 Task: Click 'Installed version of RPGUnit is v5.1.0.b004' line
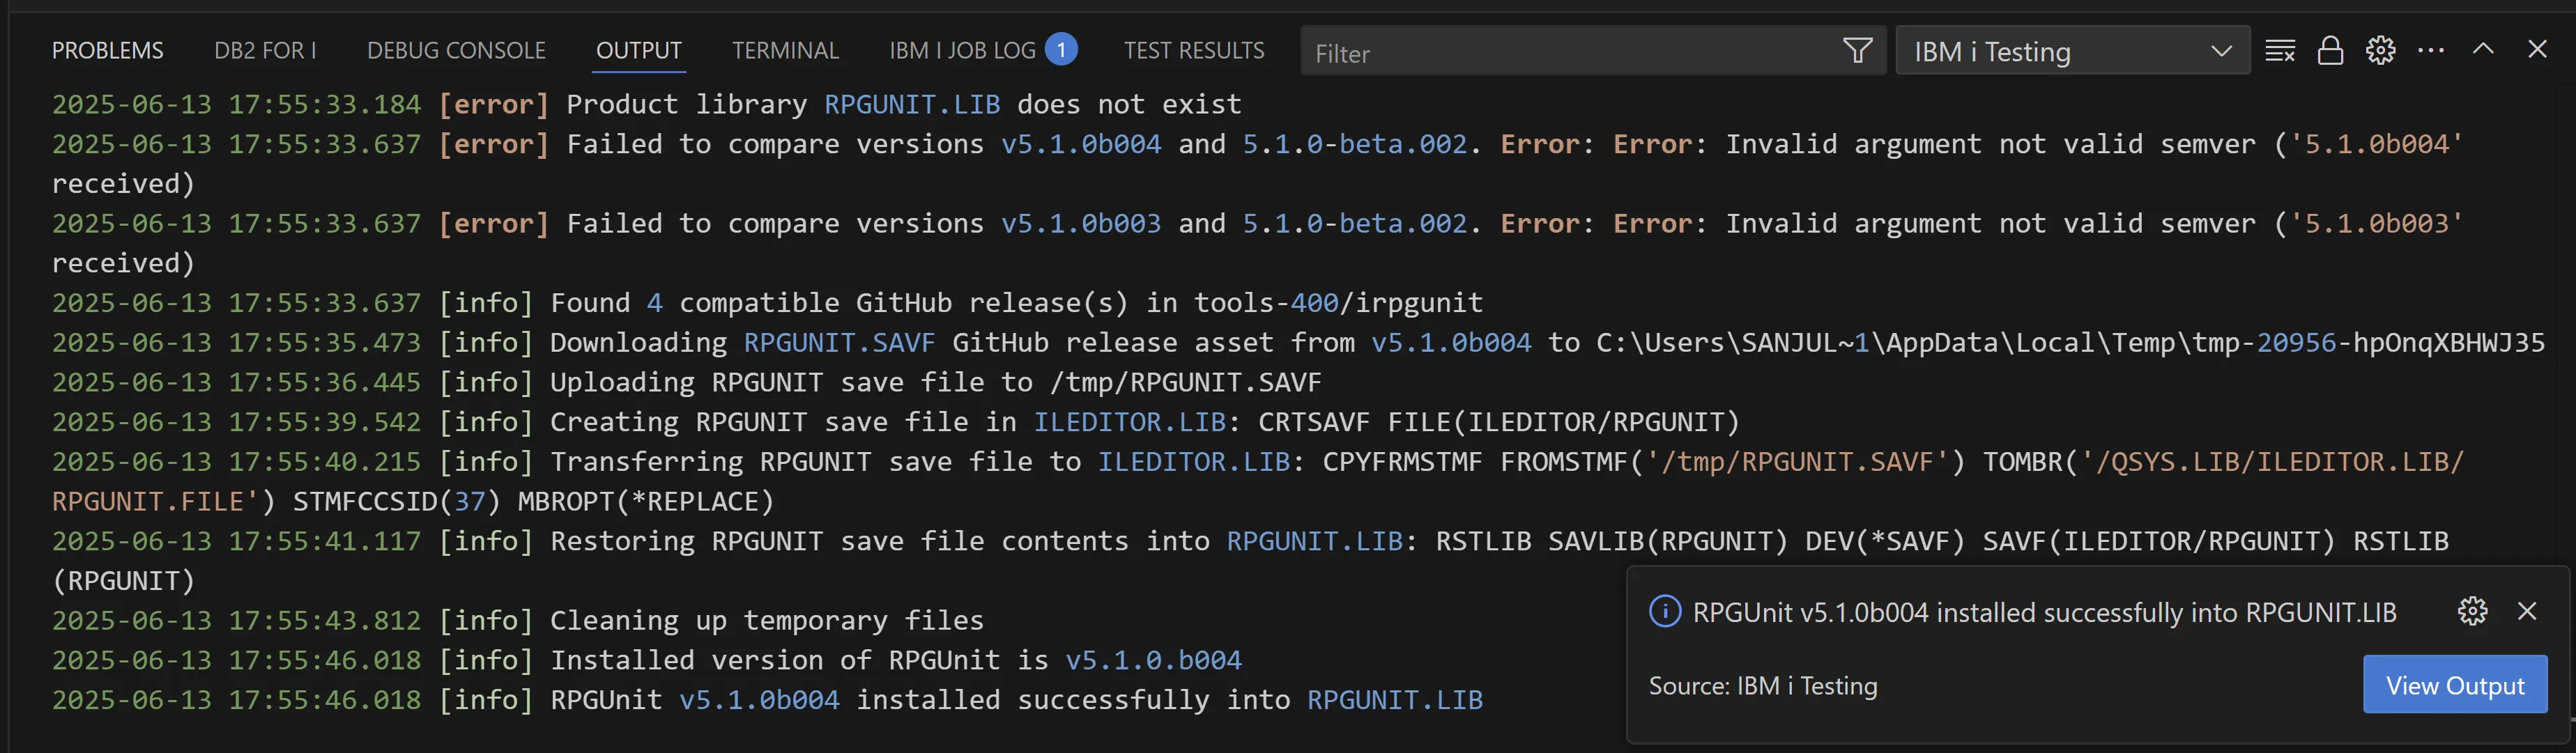pos(646,660)
